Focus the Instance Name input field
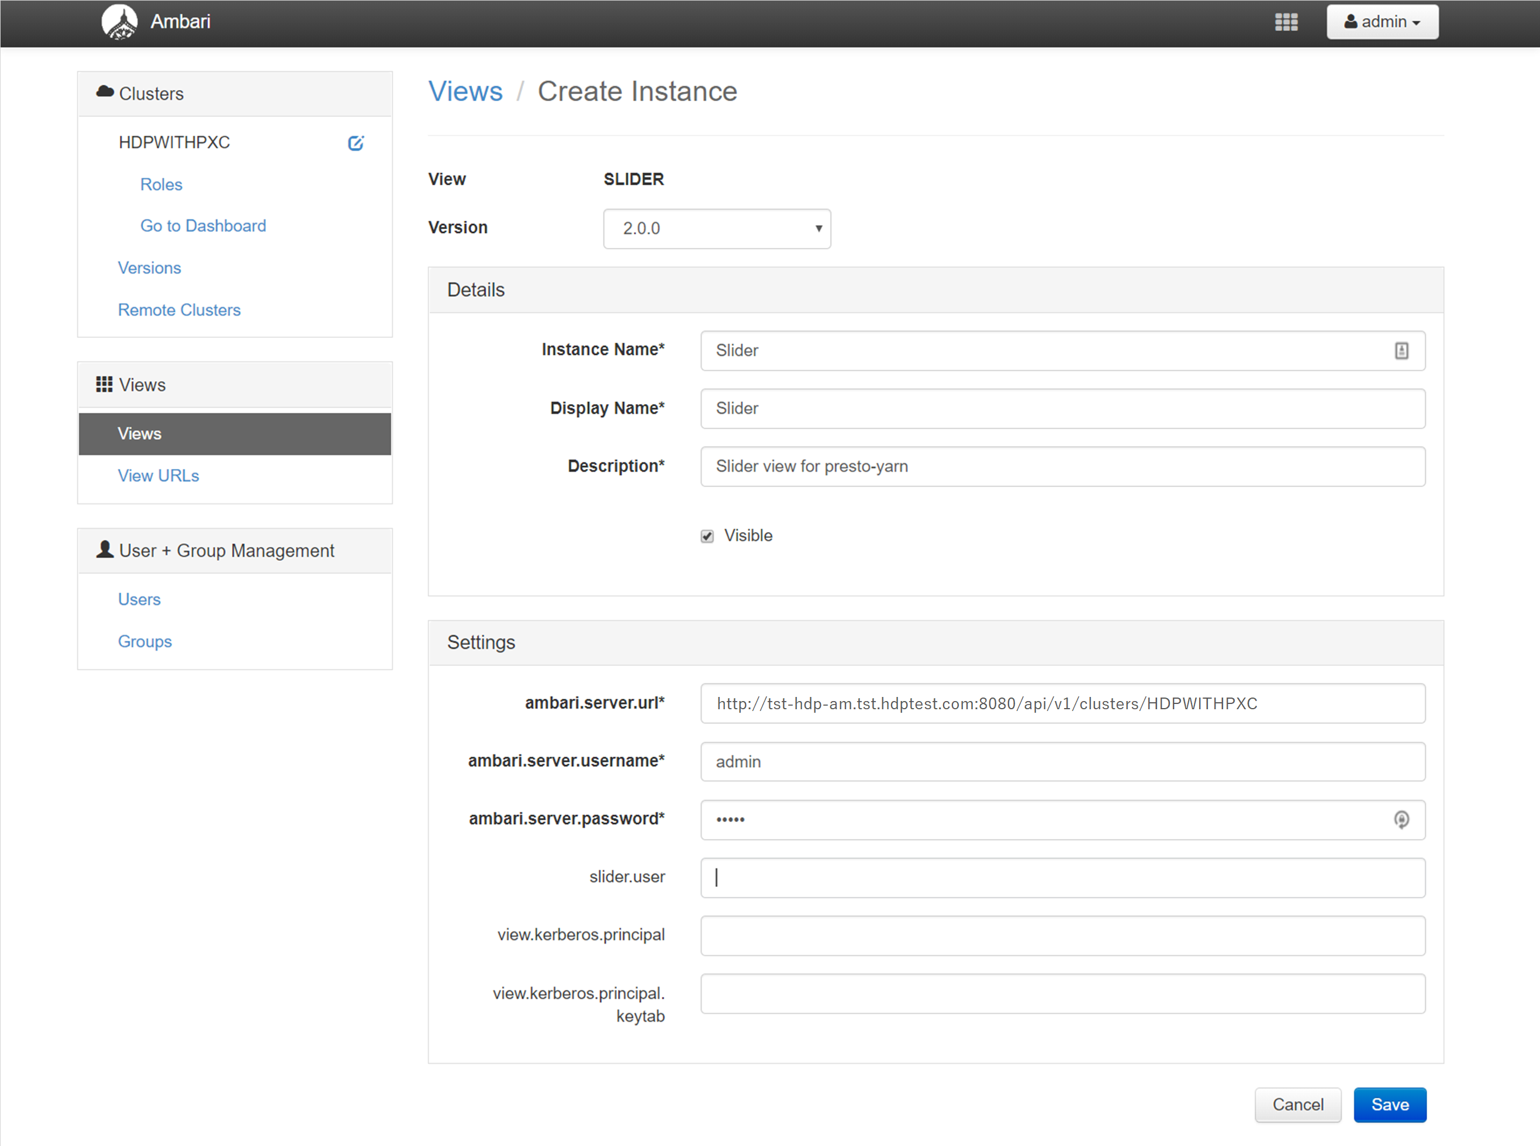The height and width of the screenshot is (1146, 1540). pos(1063,351)
